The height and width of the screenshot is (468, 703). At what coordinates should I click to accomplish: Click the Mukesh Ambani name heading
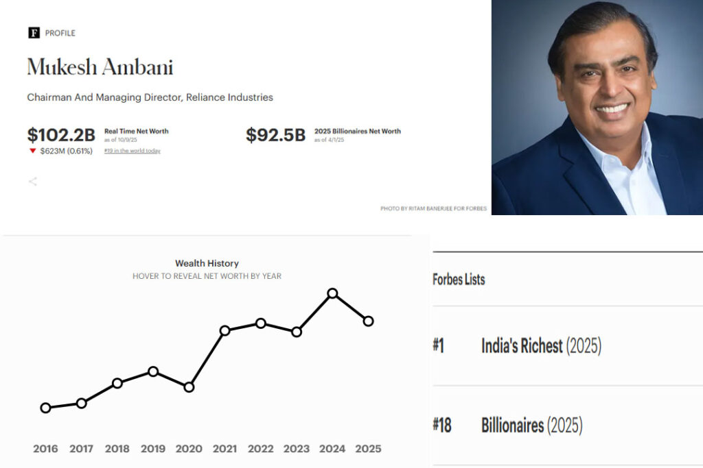coord(100,67)
